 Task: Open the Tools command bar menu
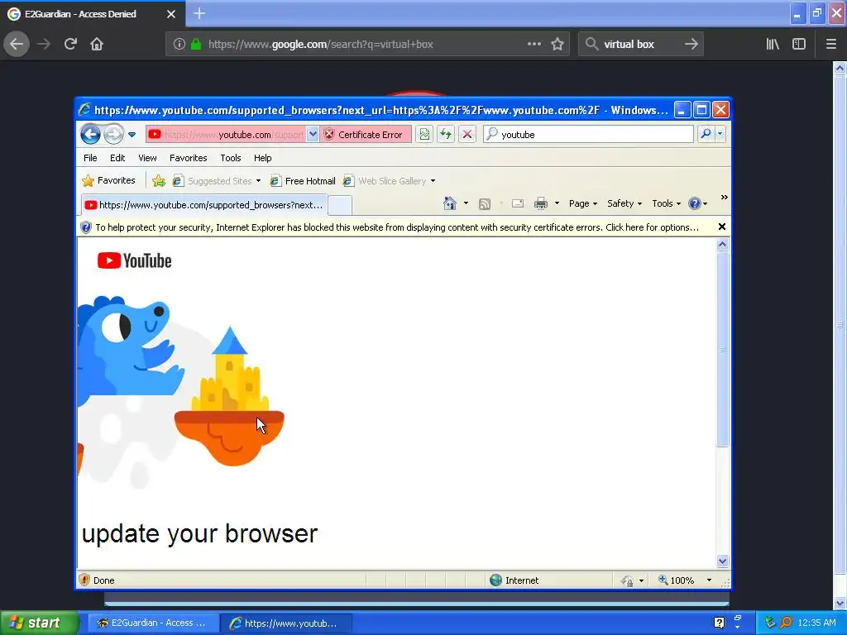coord(666,203)
